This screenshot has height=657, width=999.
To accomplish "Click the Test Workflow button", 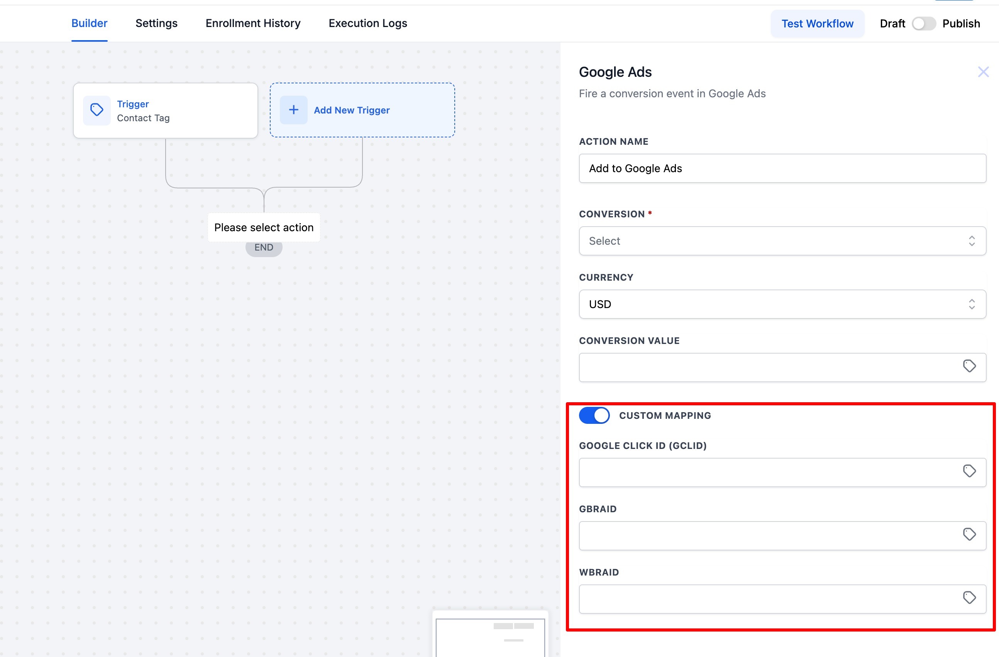I will pyautogui.click(x=817, y=24).
